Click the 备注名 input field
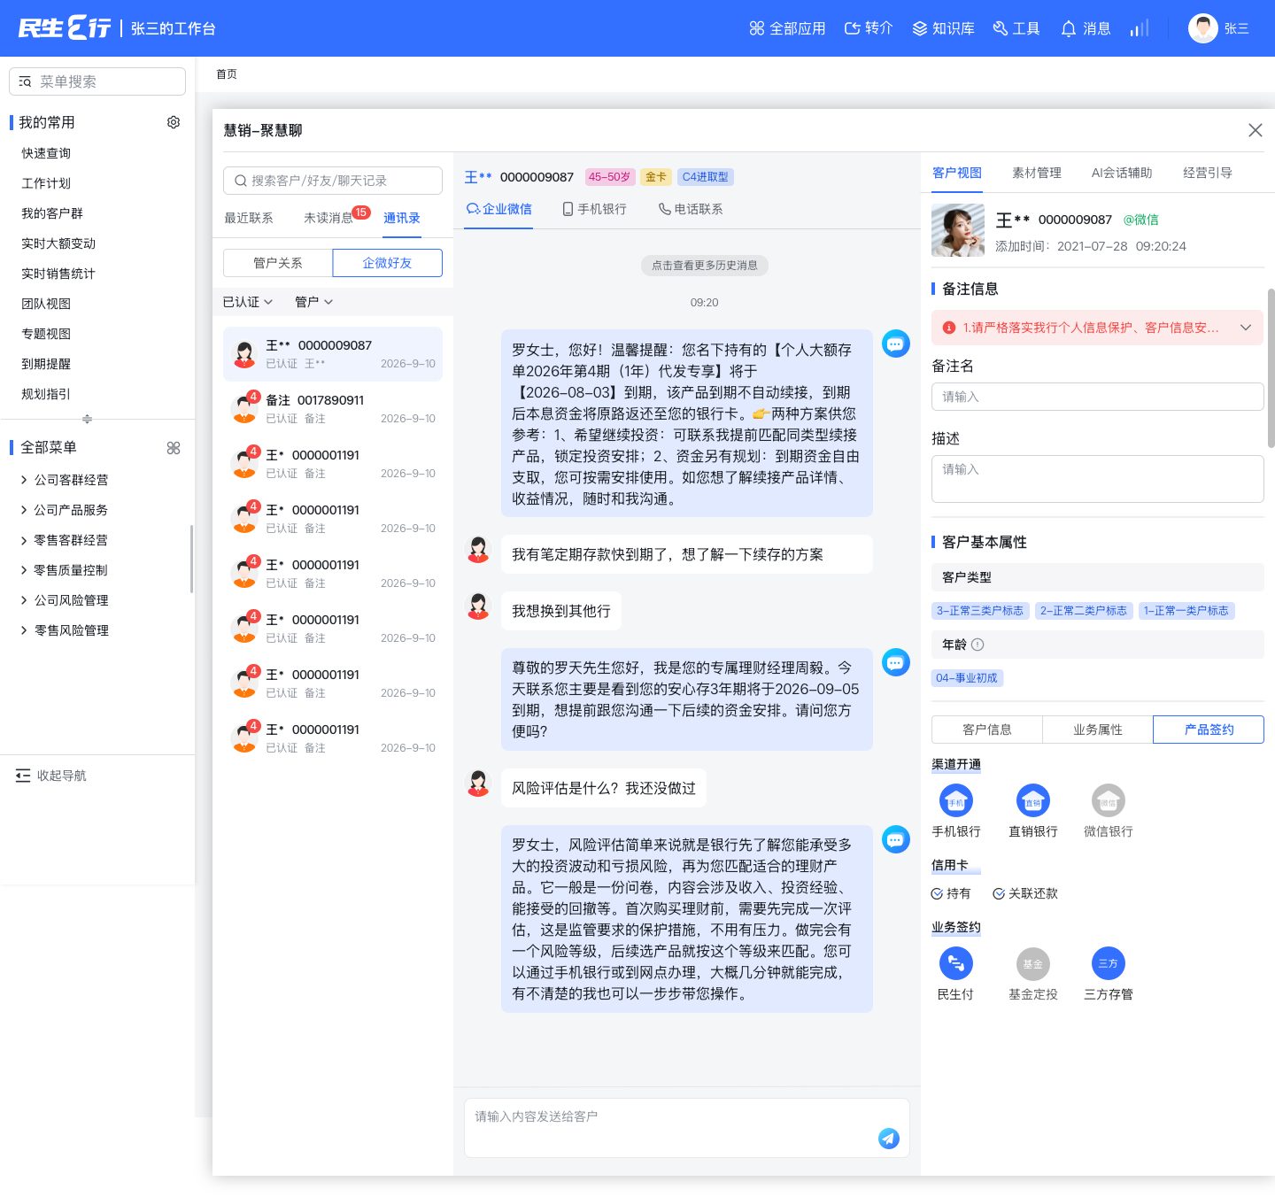1275x1197 pixels. coord(1098,397)
